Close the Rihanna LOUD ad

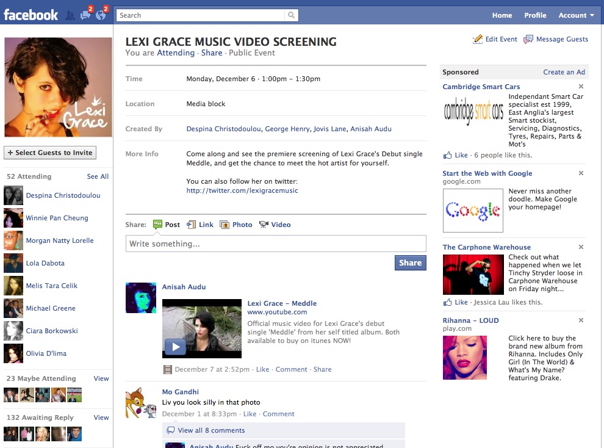coord(581,320)
